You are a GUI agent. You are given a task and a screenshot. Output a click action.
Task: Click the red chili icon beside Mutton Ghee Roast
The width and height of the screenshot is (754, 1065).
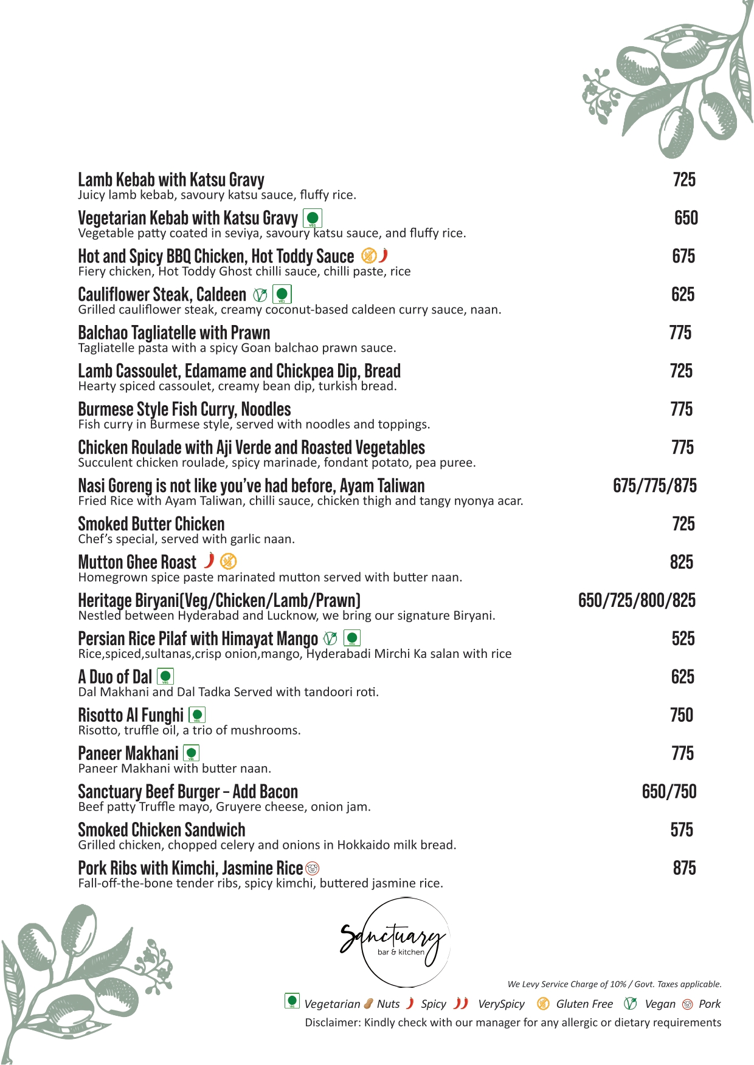tap(209, 560)
